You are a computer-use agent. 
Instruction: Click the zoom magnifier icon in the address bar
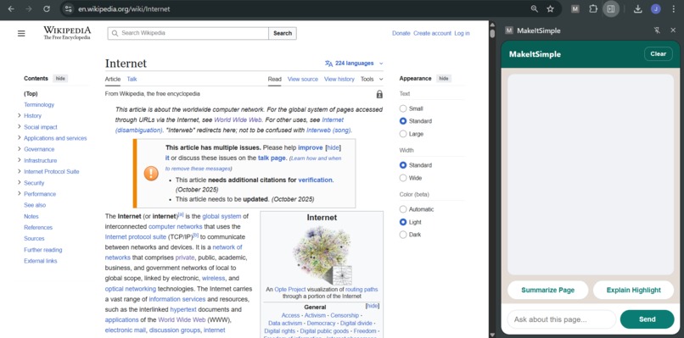tap(534, 8)
